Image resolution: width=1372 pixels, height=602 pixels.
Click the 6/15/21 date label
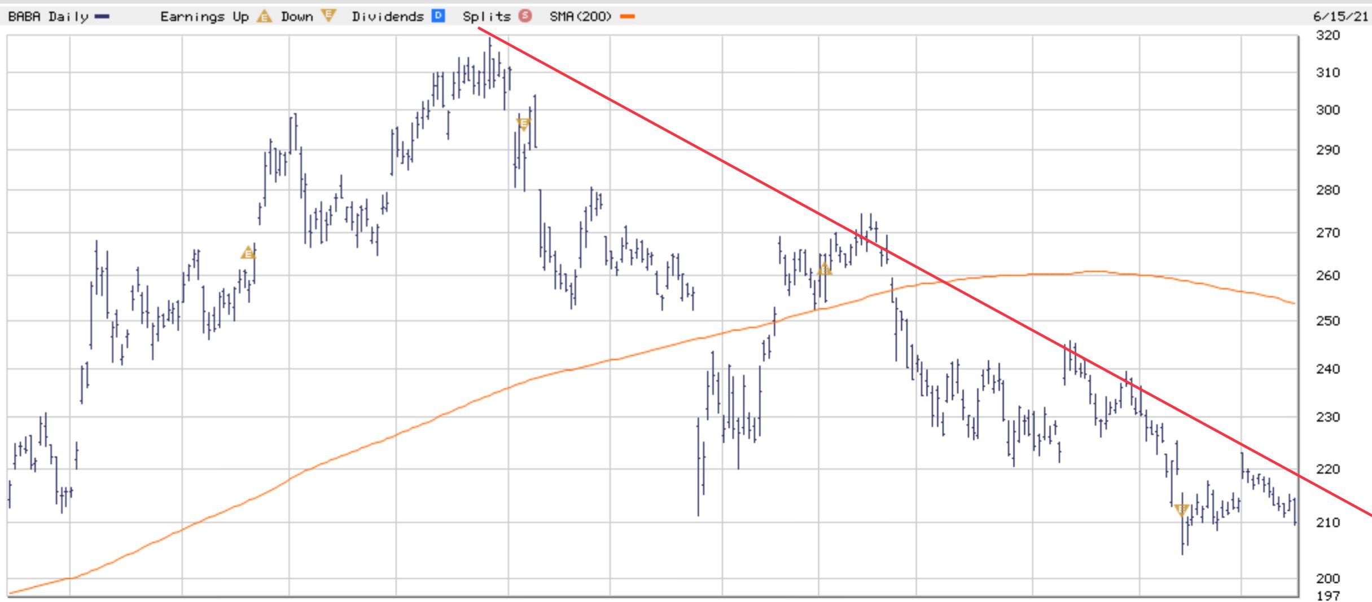click(1341, 16)
